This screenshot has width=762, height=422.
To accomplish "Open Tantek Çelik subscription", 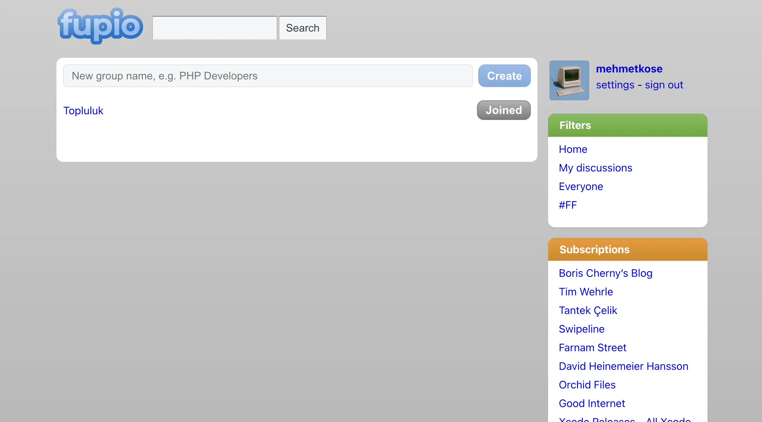I will (588, 310).
